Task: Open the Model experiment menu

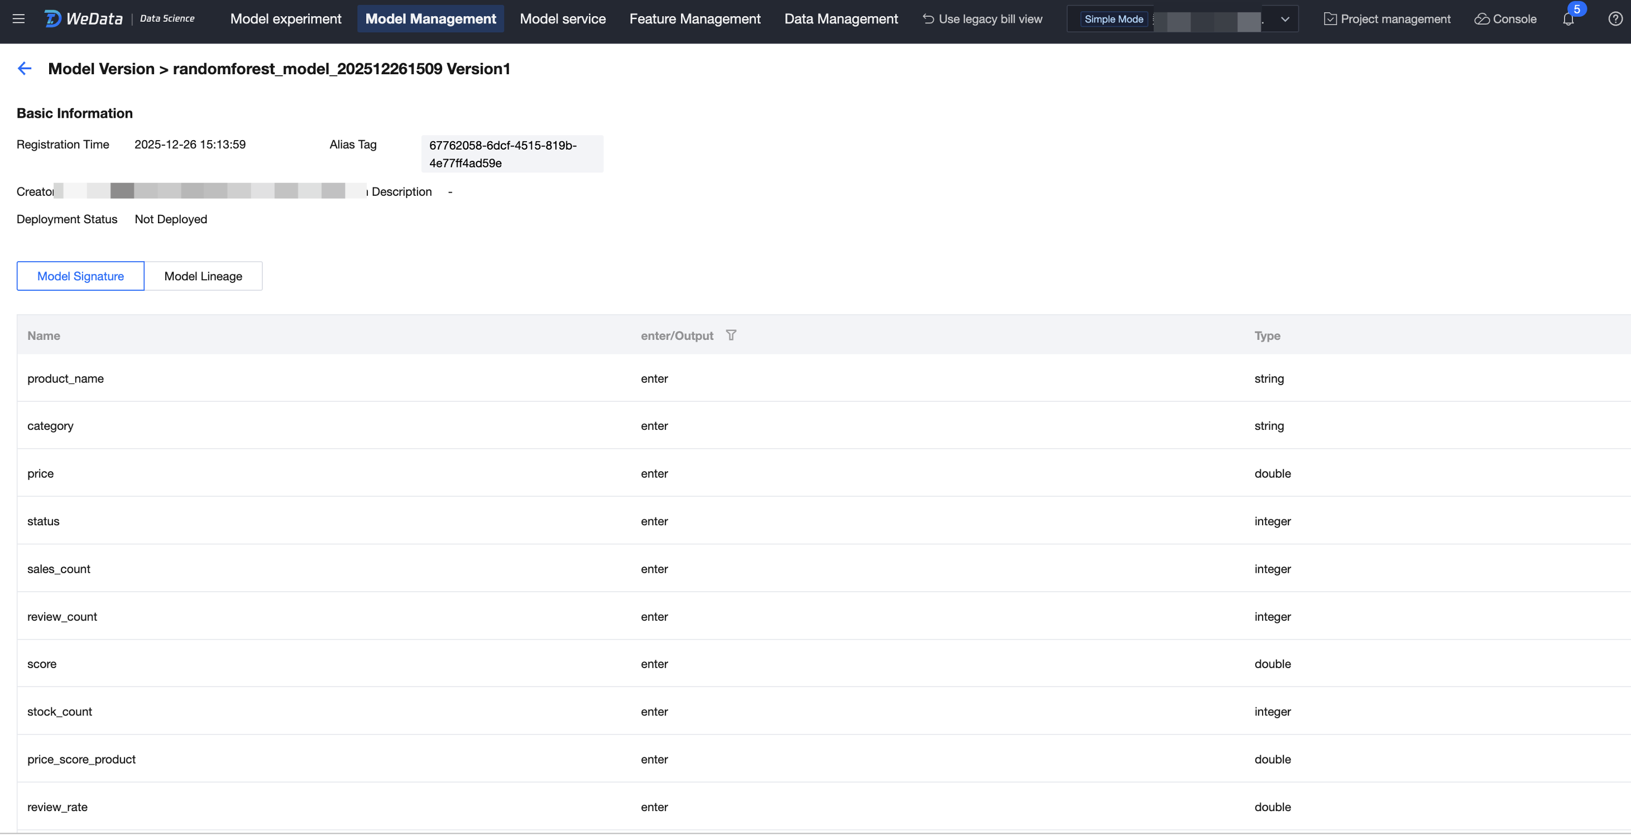Action: pos(286,19)
